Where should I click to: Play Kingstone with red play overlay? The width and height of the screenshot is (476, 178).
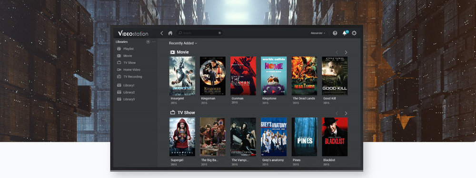(274, 91)
